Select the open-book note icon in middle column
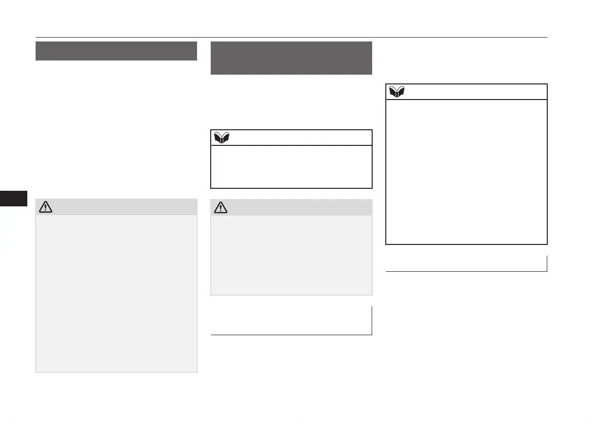 tap(221, 138)
